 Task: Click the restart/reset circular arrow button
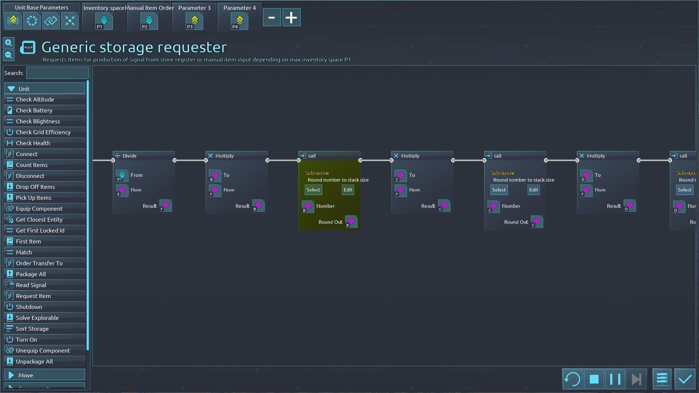pyautogui.click(x=572, y=379)
